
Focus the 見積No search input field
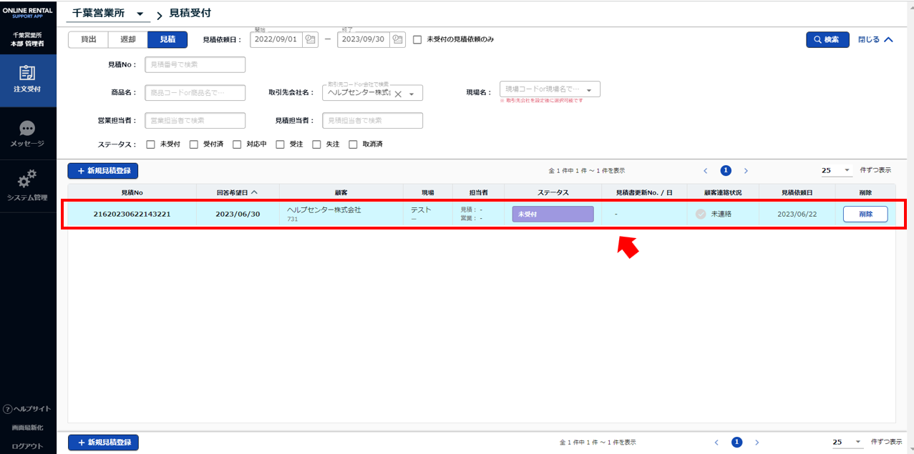[x=195, y=65]
